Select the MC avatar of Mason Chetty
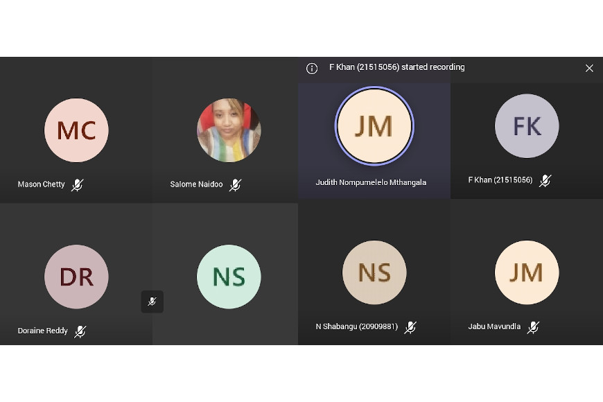This screenshot has width=603, height=402. (x=76, y=130)
